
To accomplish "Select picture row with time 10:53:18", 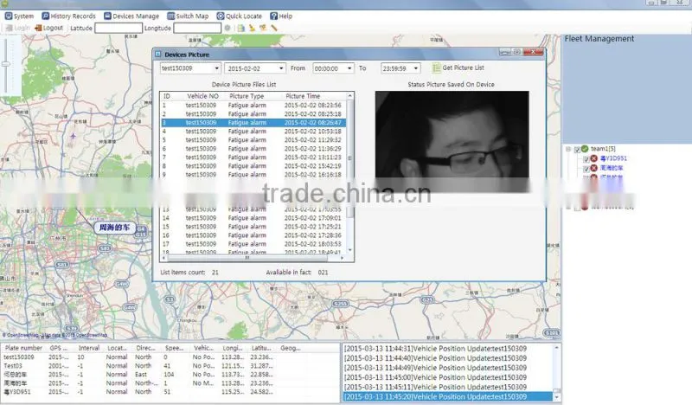I will pos(253,132).
